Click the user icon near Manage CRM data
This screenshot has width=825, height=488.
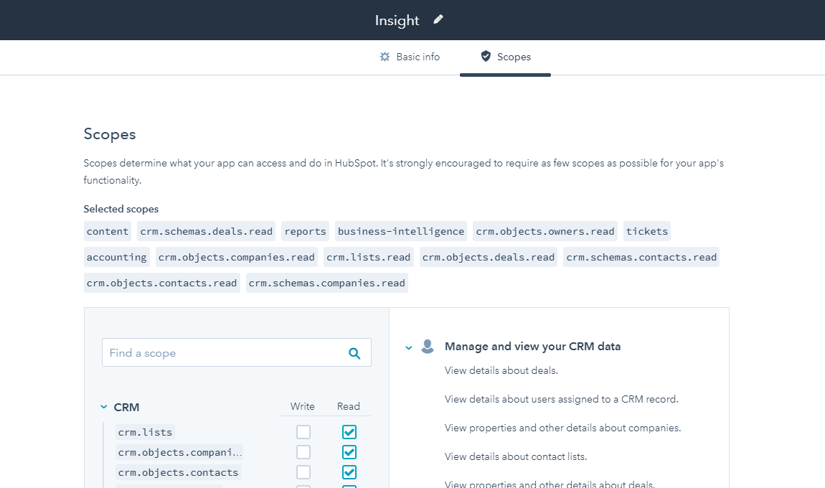pyautogui.click(x=428, y=346)
